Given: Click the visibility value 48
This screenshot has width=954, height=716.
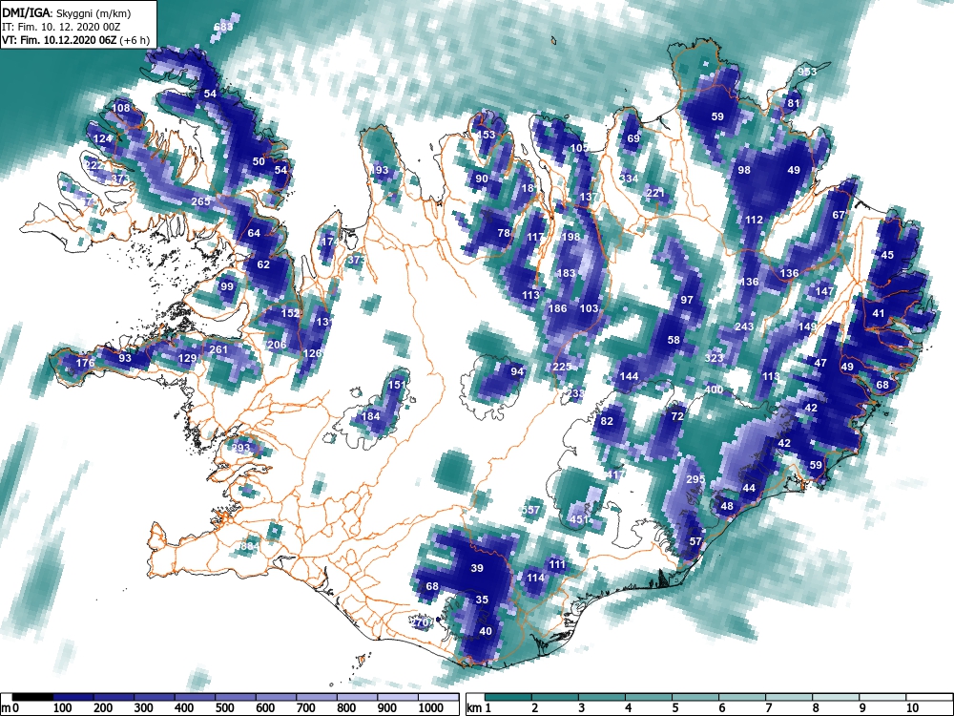Looking at the screenshot, I should 727,506.
